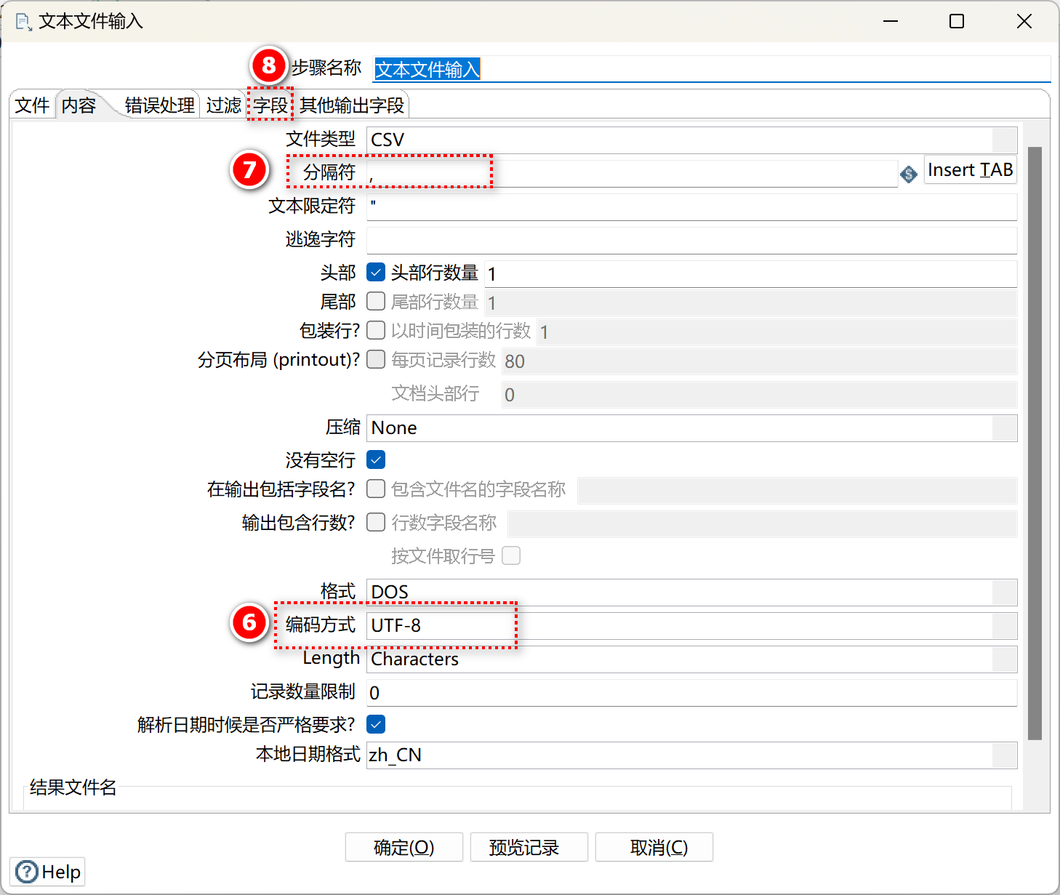Click the 分隔符 separator input field
Image resolution: width=1060 pixels, height=895 pixels.
(632, 174)
